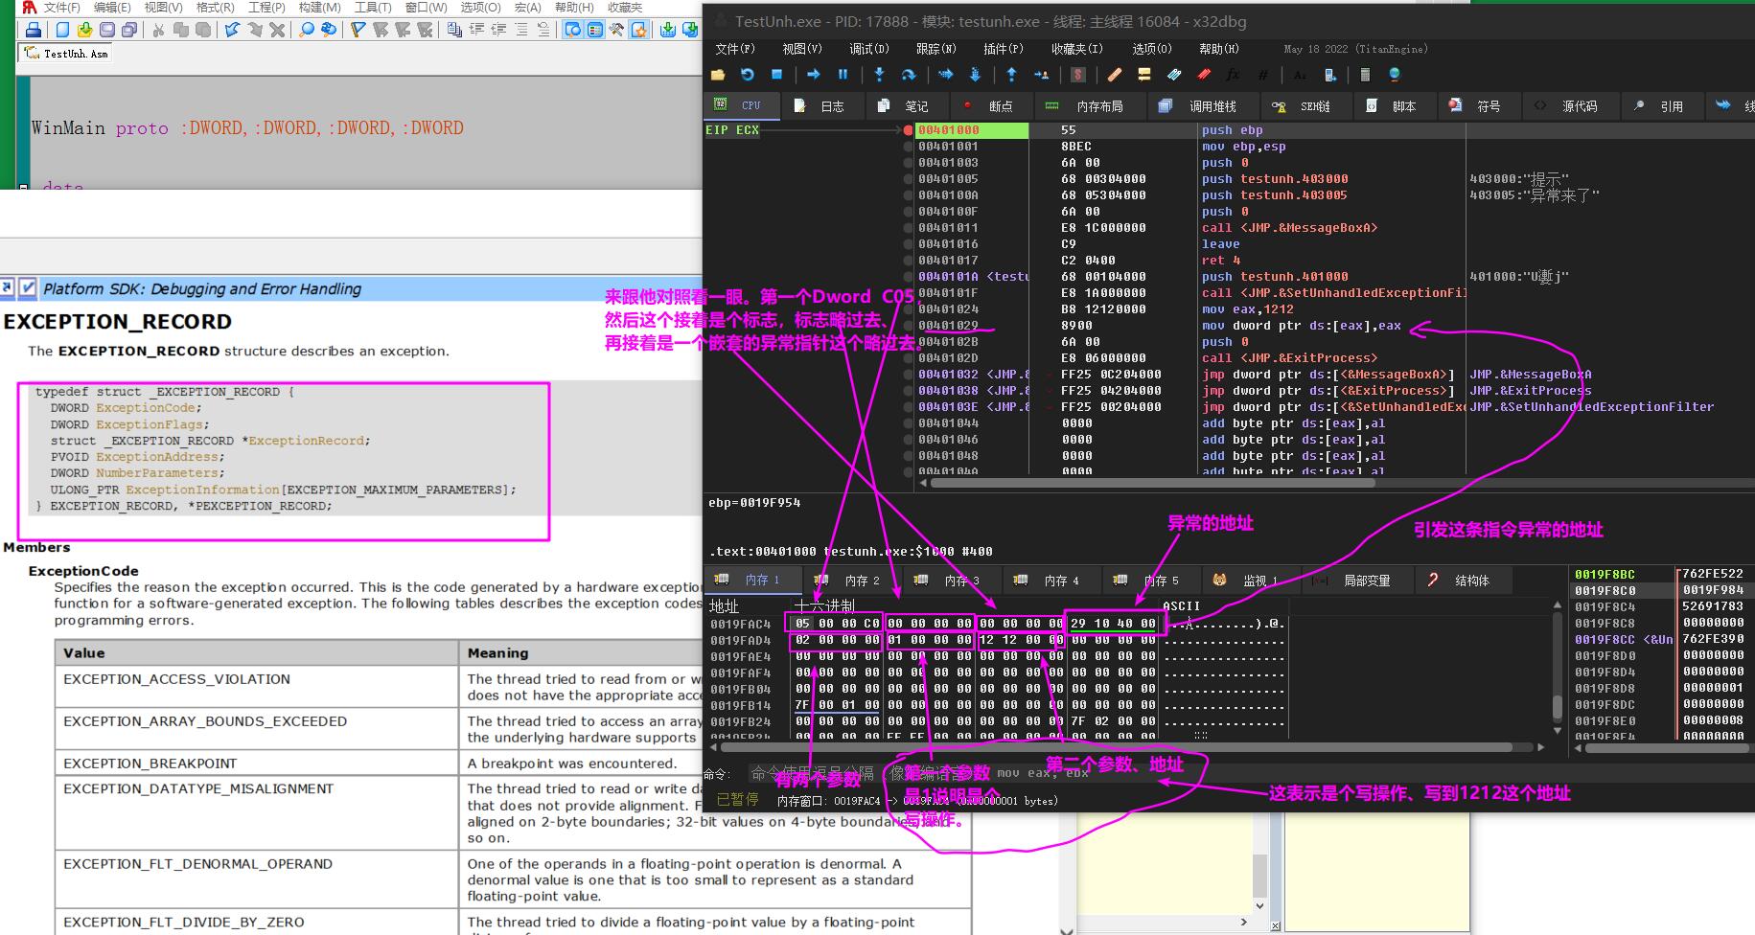Open the Scylla plugin icon in x32dbg
Image resolution: width=1755 pixels, height=935 pixels.
[1078, 75]
